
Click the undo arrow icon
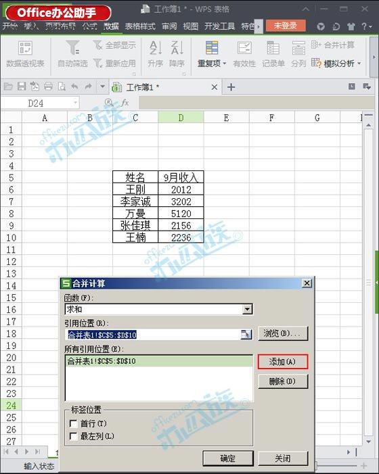(74, 87)
